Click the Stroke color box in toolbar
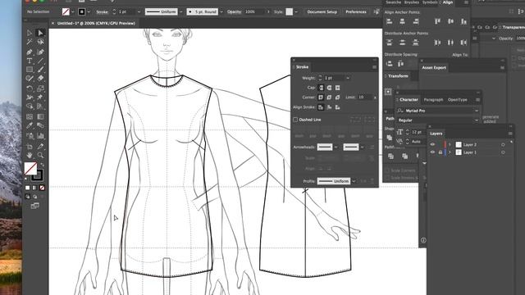Viewport: 525px width, 295px height. click(x=39, y=175)
